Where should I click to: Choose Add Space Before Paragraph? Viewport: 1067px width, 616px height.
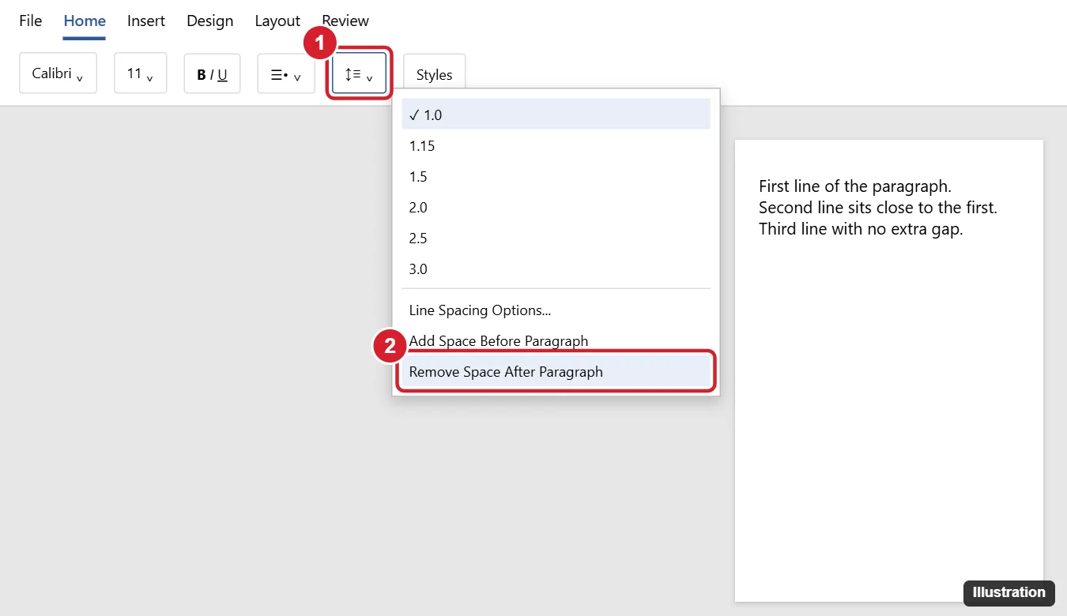point(556,341)
